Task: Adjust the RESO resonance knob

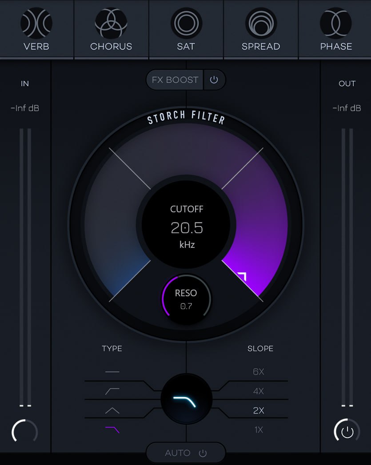Action: tap(186, 298)
